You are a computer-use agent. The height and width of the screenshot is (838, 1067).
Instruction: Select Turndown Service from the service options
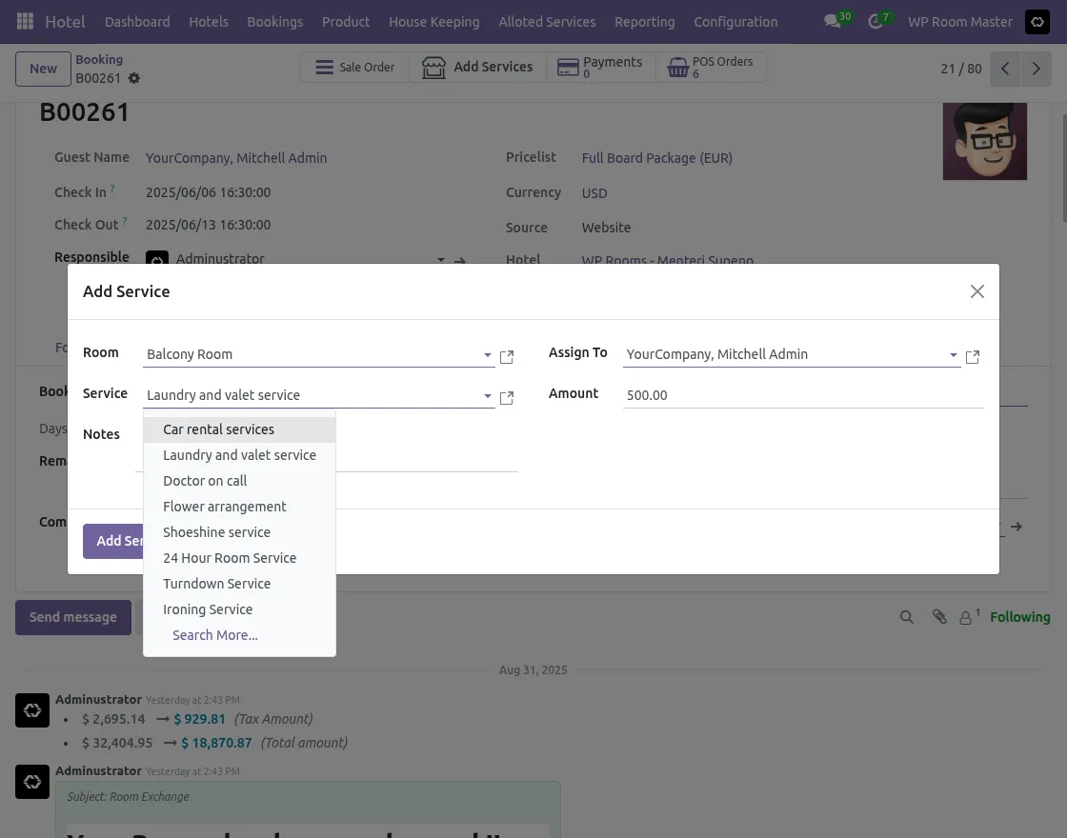pyautogui.click(x=217, y=583)
